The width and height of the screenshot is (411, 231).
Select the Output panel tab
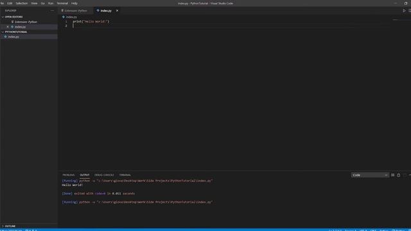[84, 175]
